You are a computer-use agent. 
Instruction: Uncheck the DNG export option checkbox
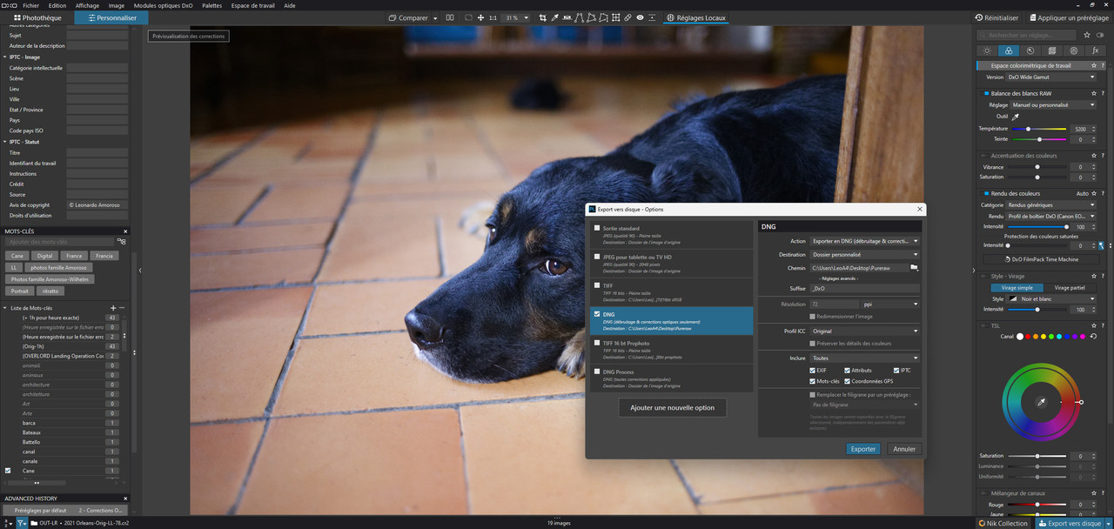tap(596, 314)
